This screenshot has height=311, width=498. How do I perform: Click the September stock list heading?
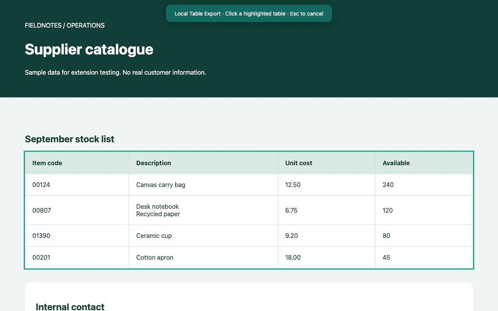[x=70, y=139]
